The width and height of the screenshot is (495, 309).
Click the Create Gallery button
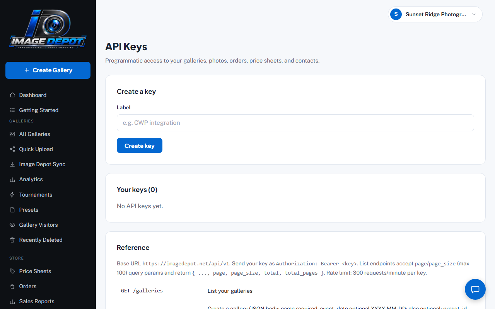click(48, 70)
